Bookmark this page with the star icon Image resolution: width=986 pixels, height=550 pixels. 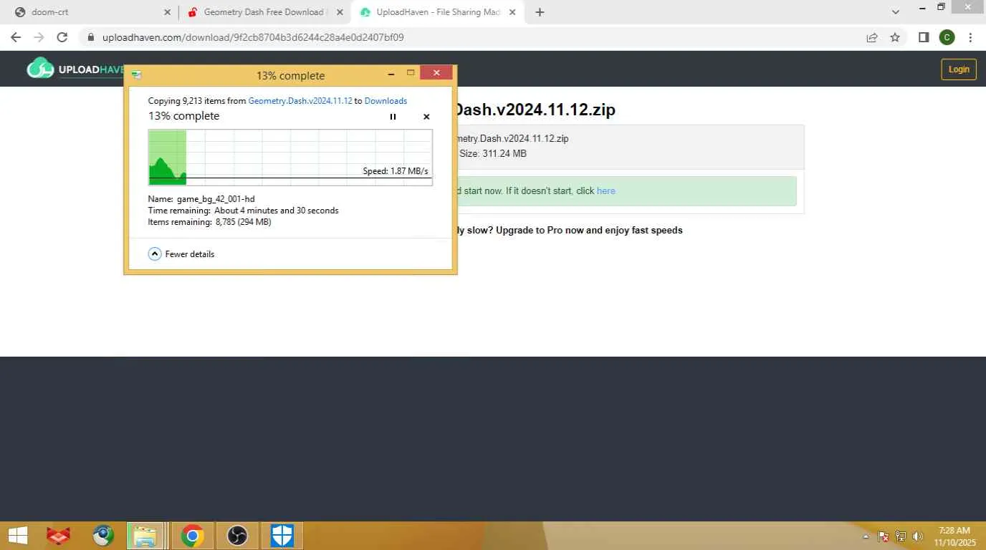tap(895, 37)
